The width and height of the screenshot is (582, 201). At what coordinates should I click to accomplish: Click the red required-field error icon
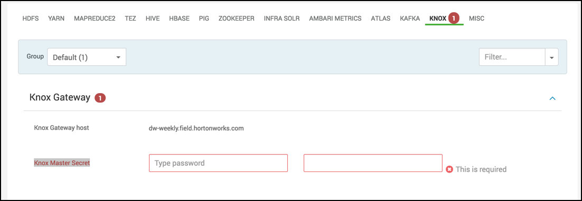449,169
